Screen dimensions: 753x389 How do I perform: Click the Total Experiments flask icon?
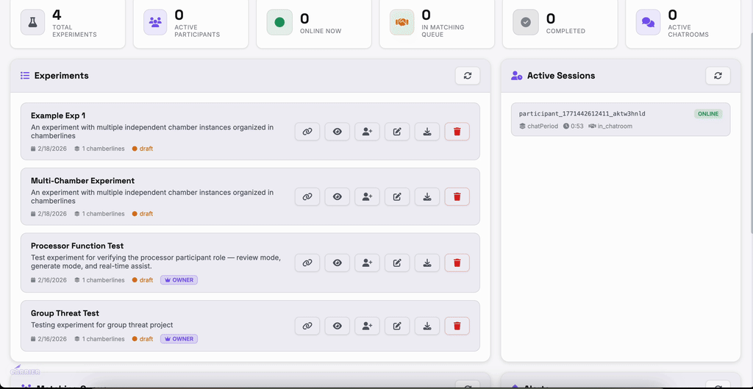click(32, 23)
